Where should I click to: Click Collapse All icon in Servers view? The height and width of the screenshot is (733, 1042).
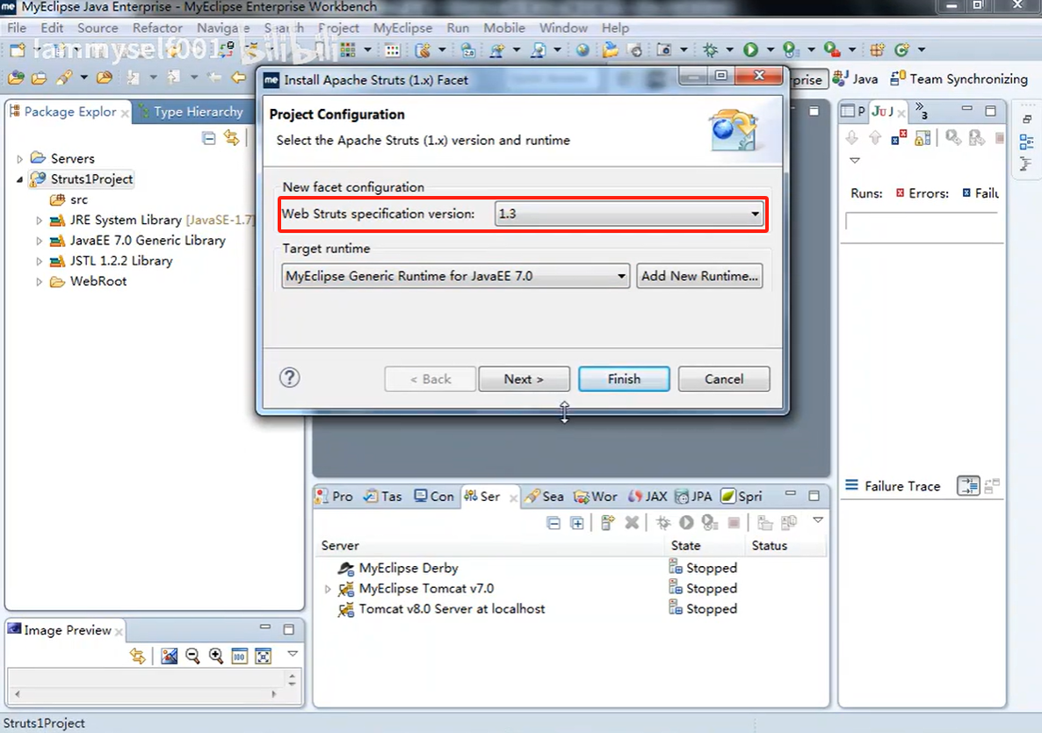tap(554, 523)
